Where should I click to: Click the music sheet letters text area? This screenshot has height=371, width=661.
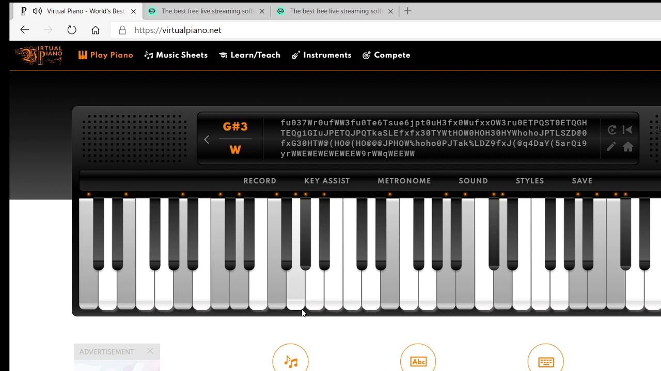pos(434,138)
